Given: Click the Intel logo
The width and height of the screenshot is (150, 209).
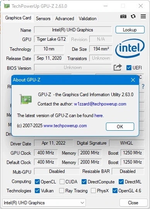Looking at the screenshot, I should coord(130,48).
